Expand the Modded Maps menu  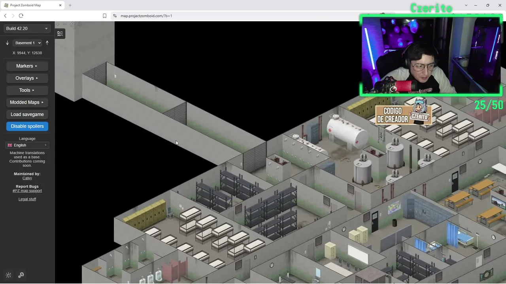point(27,102)
